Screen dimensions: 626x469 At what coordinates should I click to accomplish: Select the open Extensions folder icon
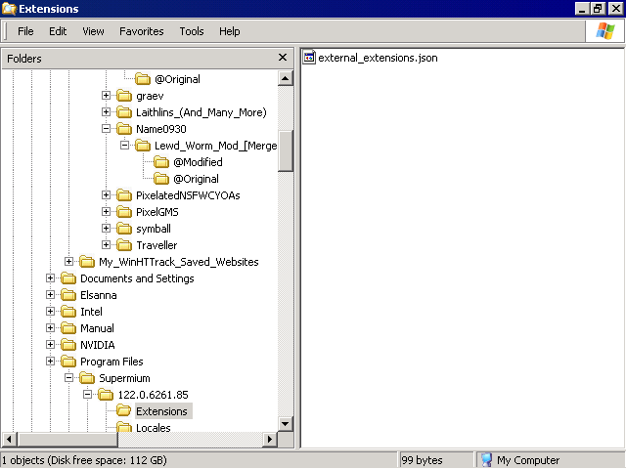(x=124, y=411)
